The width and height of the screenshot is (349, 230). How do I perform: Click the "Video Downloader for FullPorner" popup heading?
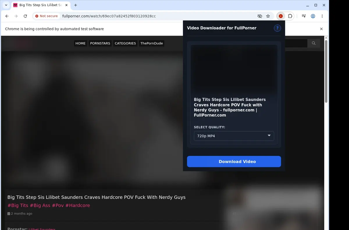click(x=222, y=28)
